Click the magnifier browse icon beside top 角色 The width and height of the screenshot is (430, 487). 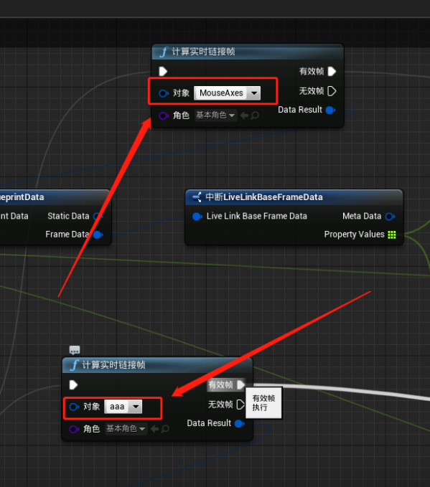click(x=255, y=115)
